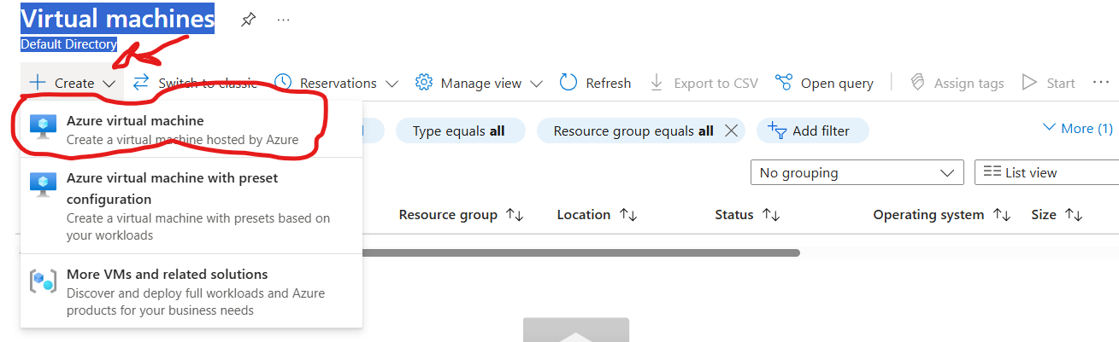Click the Default Directory subtitle
The height and width of the screenshot is (342, 1119).
point(68,44)
